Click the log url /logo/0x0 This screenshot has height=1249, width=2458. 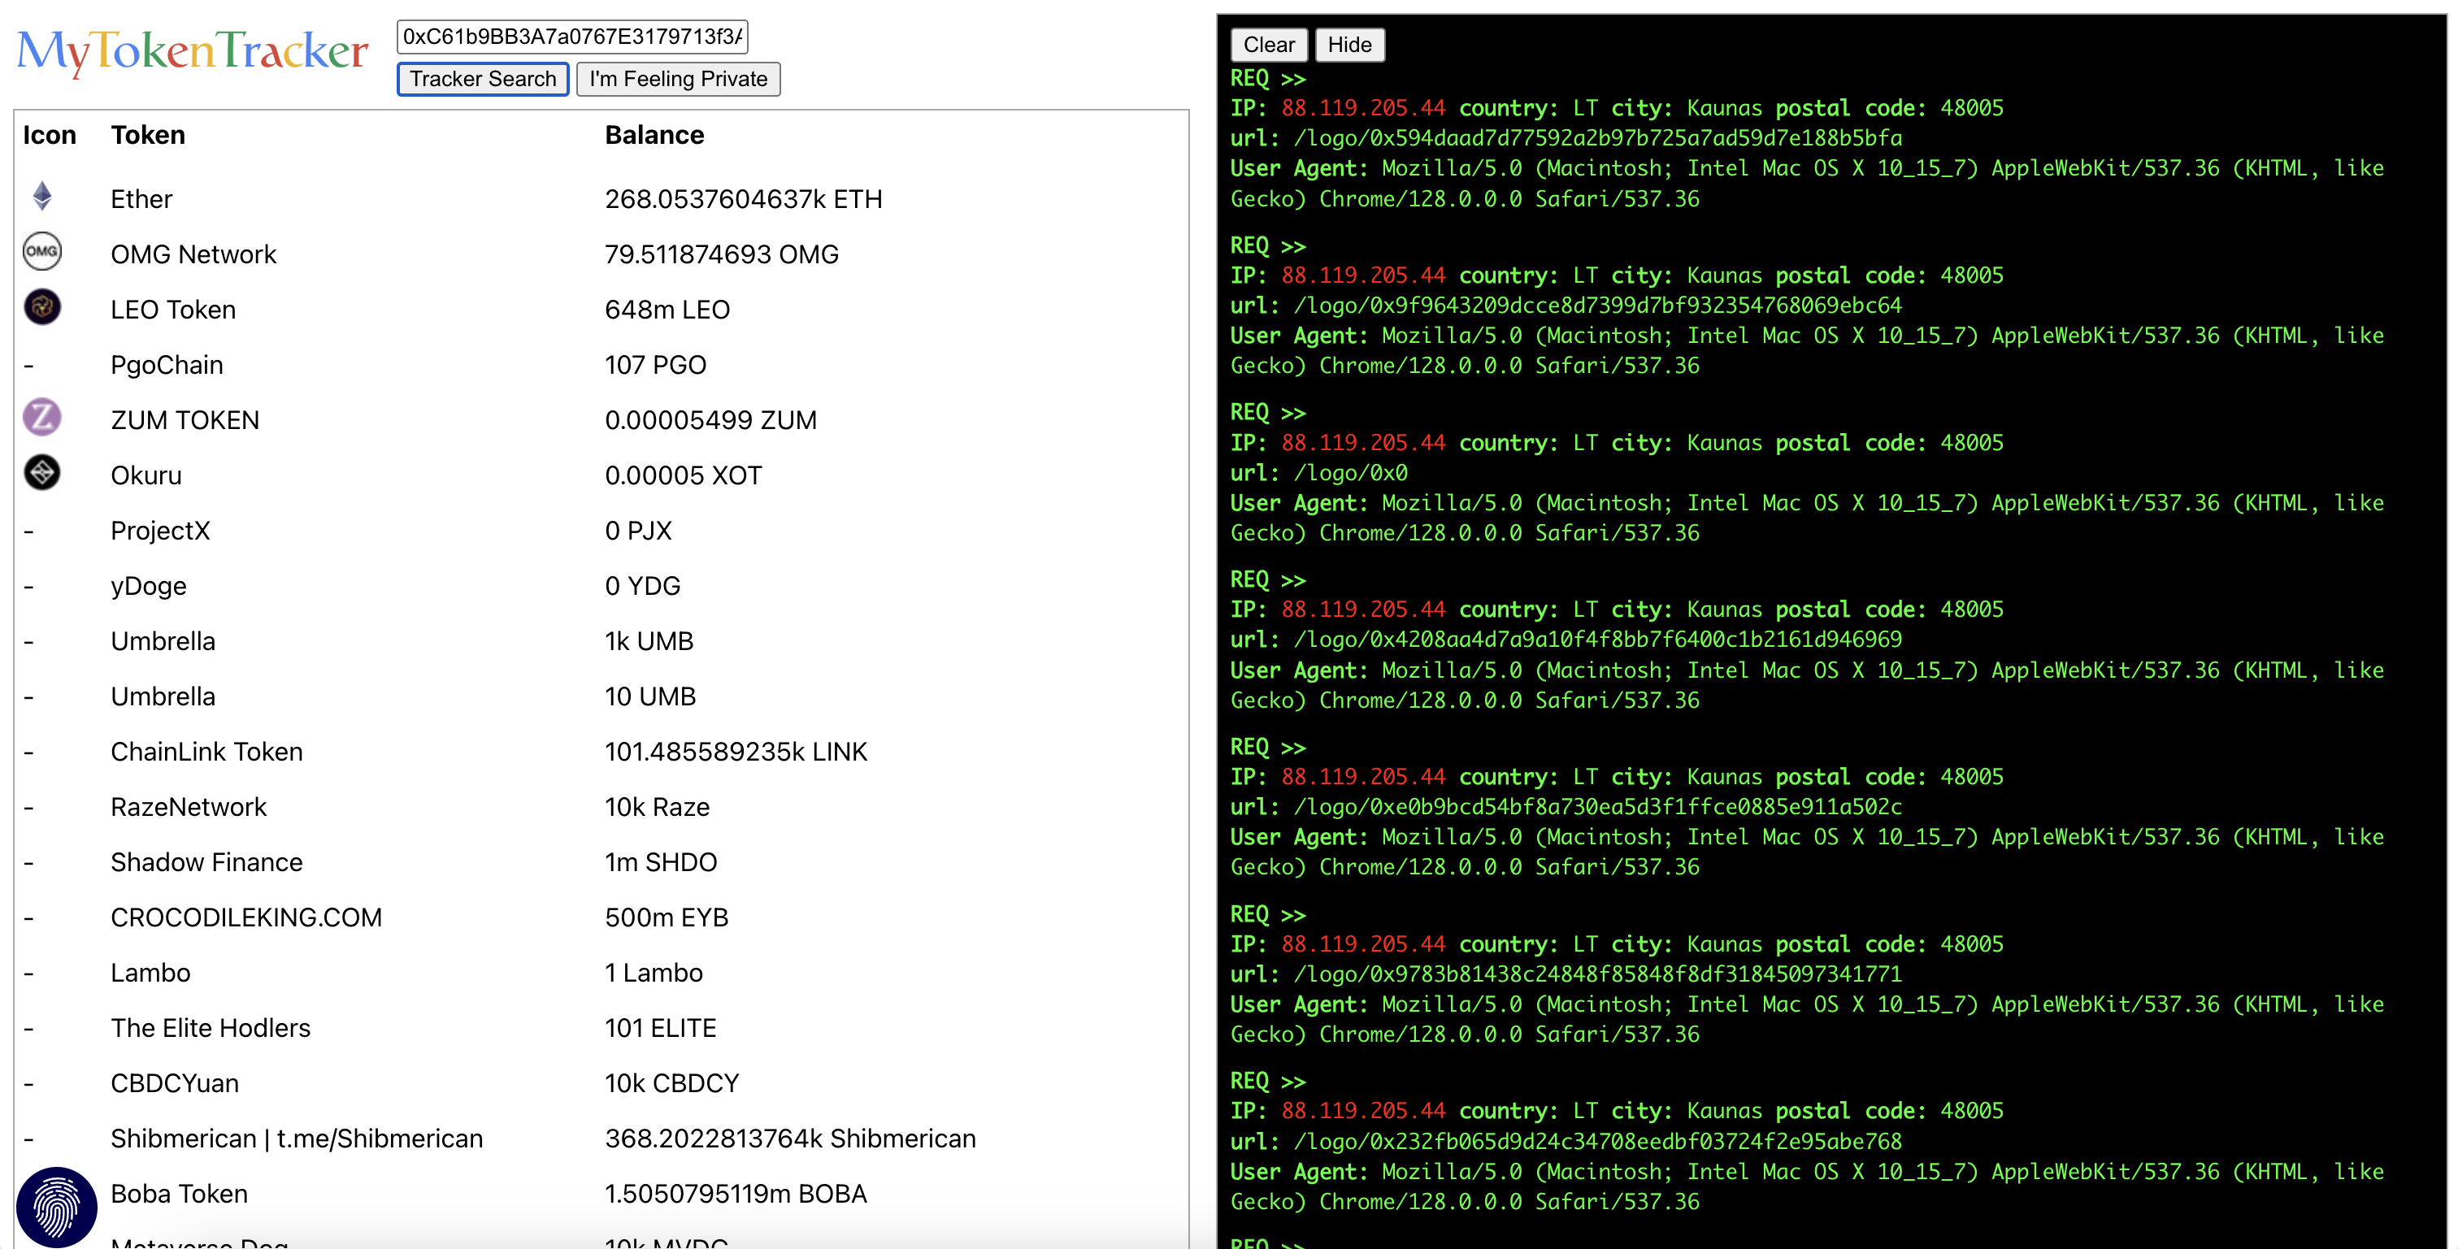pos(1350,473)
